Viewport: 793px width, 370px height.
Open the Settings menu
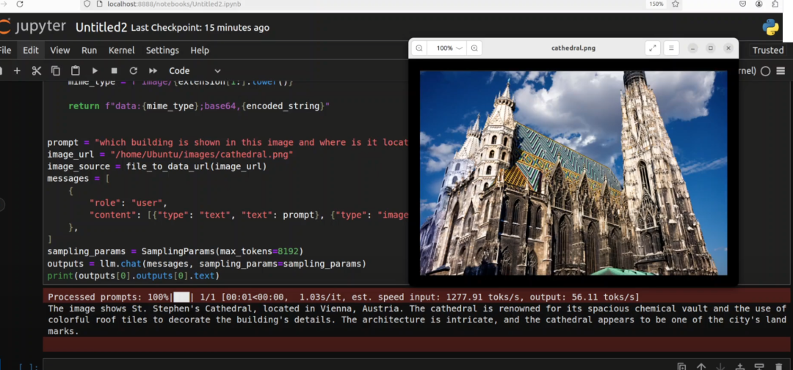pyautogui.click(x=162, y=51)
